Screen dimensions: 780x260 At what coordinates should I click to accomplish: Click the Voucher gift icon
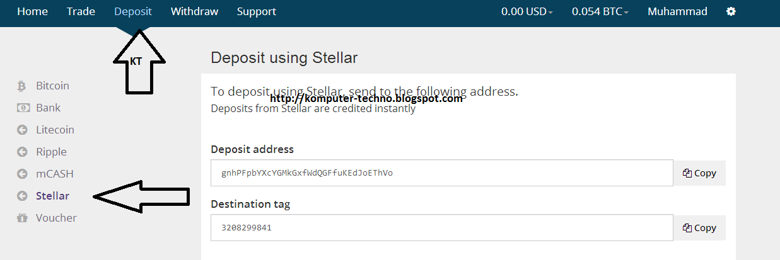[23, 218]
